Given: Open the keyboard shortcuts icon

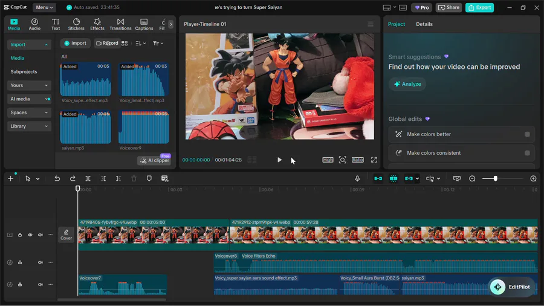Looking at the screenshot, I should [x=403, y=8].
